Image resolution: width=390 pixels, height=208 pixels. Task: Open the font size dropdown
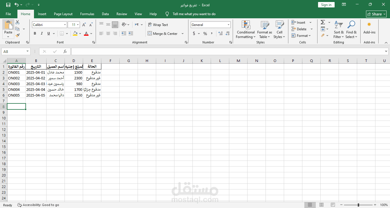pyautogui.click(x=78, y=25)
